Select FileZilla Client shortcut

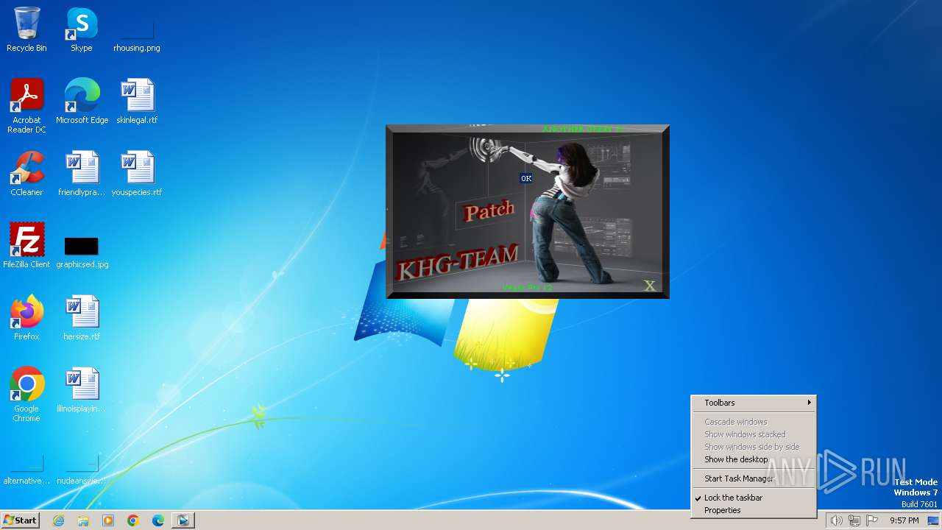pyautogui.click(x=26, y=246)
